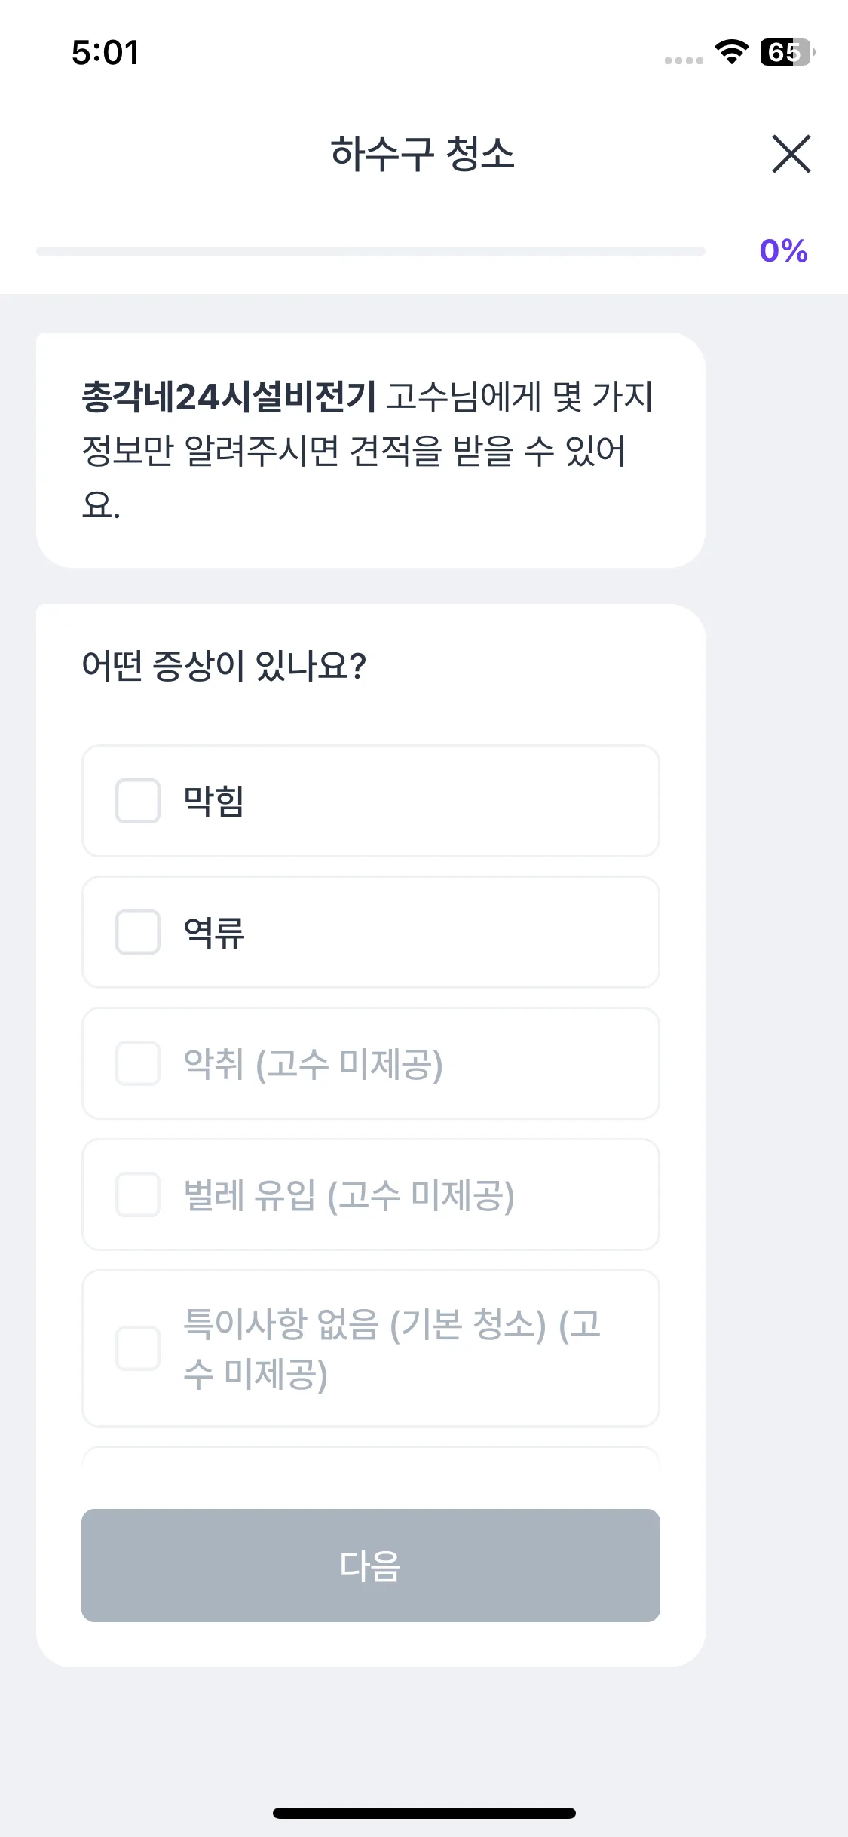Check the 역류 checkbox
Screen dimensions: 848x1837
(138, 932)
